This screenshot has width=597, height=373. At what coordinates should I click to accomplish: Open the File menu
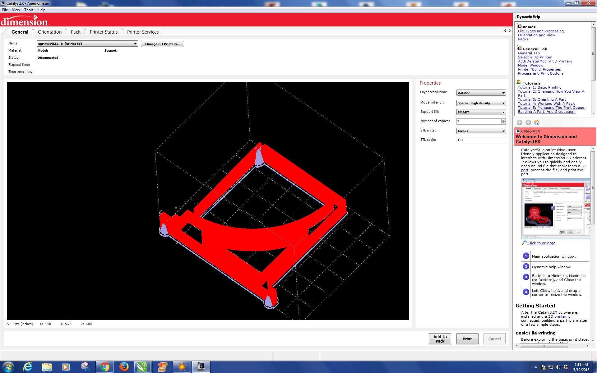tap(5, 10)
